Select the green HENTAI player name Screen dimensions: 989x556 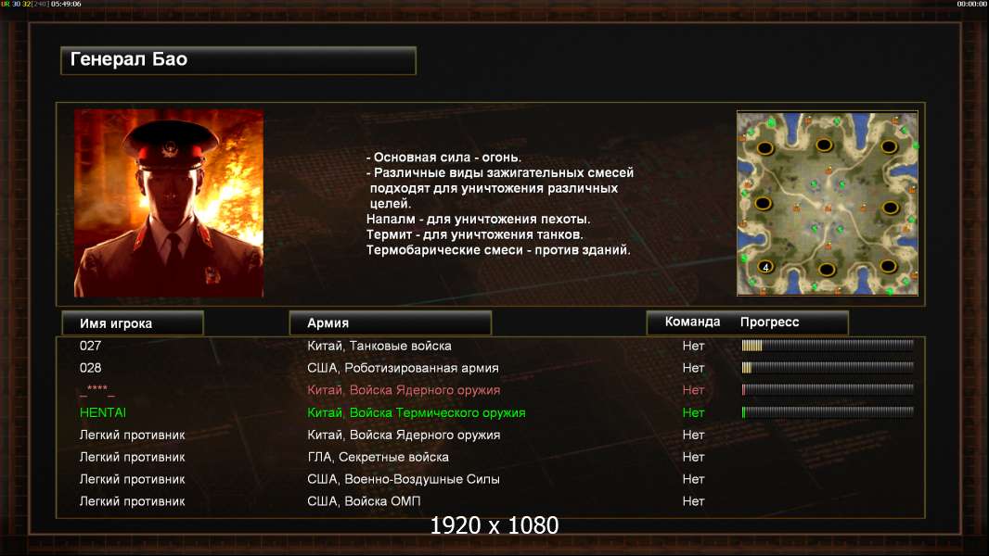click(x=103, y=412)
